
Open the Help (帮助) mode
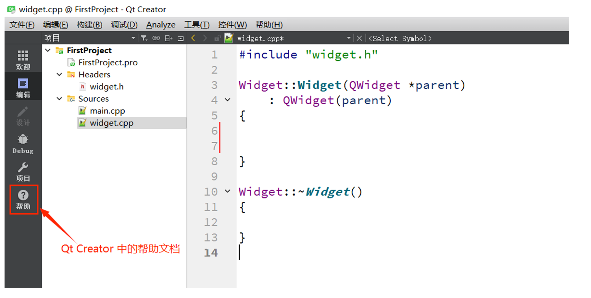click(23, 200)
